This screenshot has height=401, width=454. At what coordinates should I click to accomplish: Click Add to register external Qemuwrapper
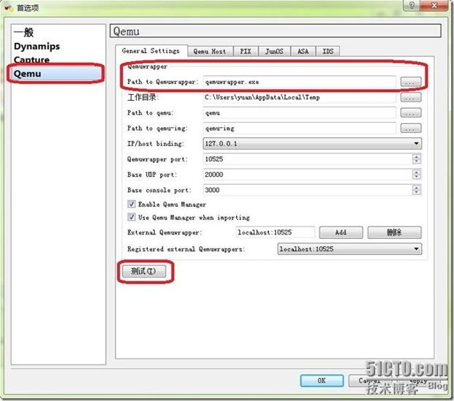(x=341, y=232)
